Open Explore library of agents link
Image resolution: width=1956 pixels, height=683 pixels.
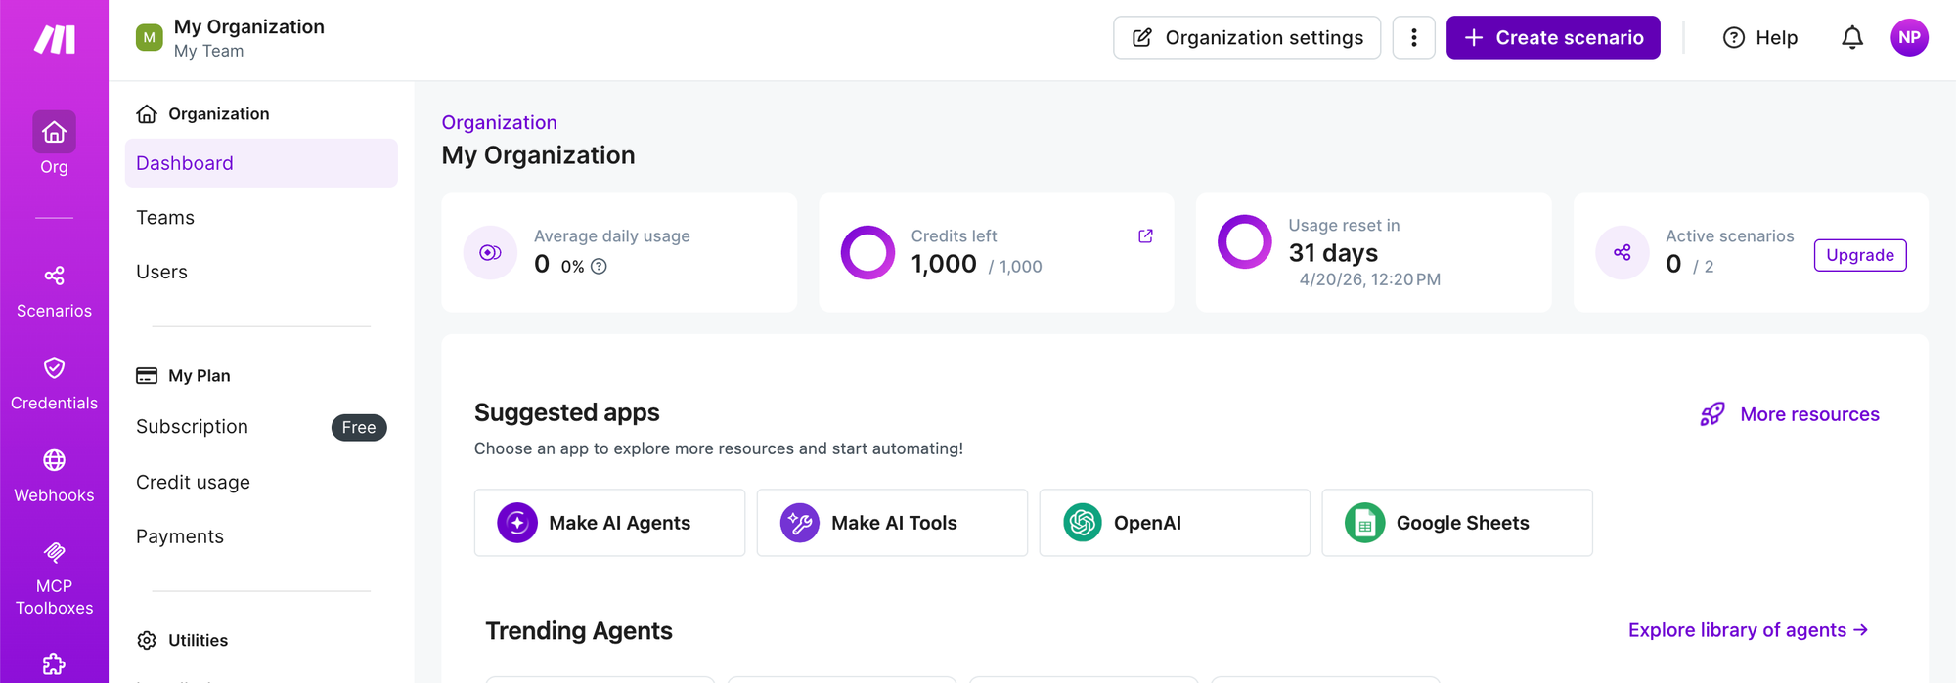click(x=1748, y=630)
